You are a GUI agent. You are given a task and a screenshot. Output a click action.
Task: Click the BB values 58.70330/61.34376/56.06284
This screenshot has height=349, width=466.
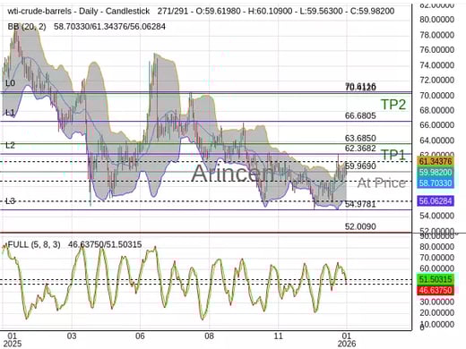pyautogui.click(x=109, y=27)
